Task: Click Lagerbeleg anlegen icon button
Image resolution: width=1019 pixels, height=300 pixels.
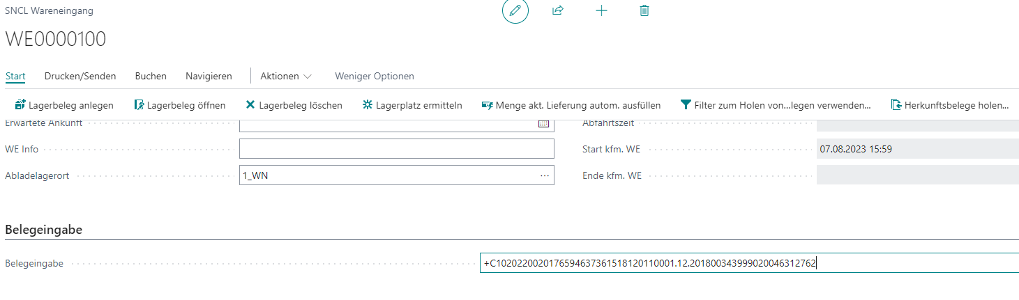Action: [20, 105]
